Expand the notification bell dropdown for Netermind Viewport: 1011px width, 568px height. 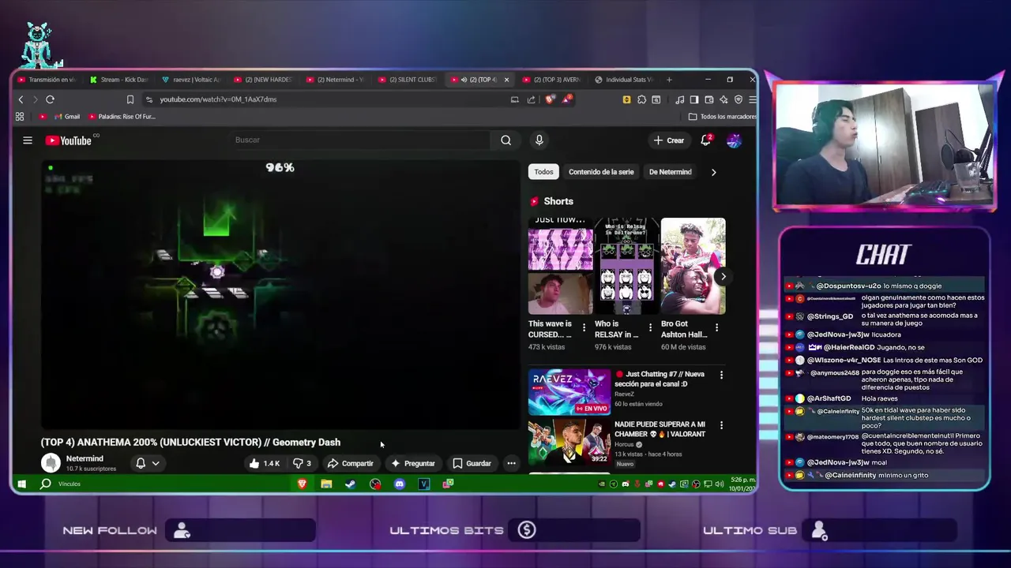pos(156,463)
